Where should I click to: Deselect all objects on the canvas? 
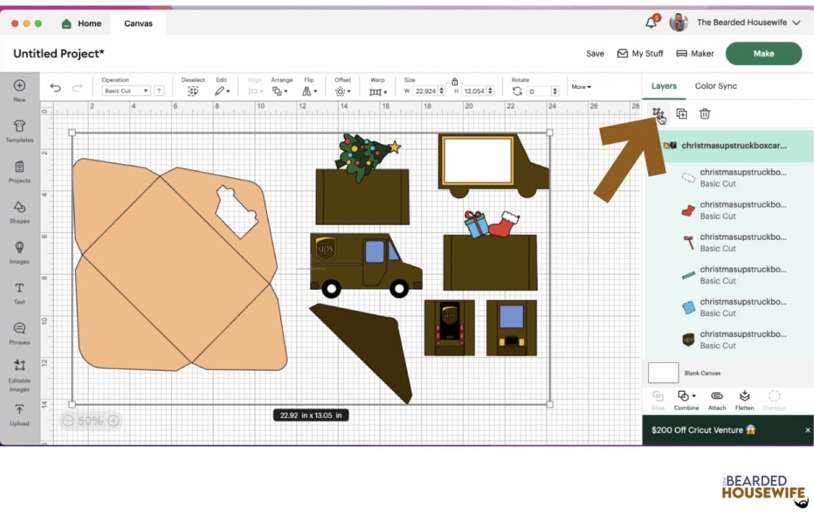(x=193, y=91)
